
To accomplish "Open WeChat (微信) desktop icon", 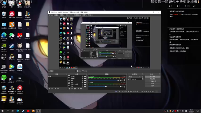I will 12,36.
